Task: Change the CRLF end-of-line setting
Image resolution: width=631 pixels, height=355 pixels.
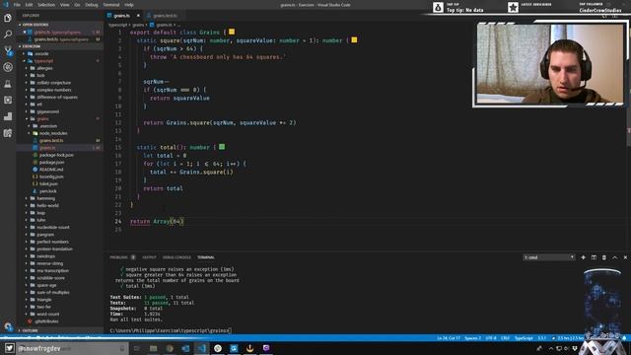Action: point(506,338)
